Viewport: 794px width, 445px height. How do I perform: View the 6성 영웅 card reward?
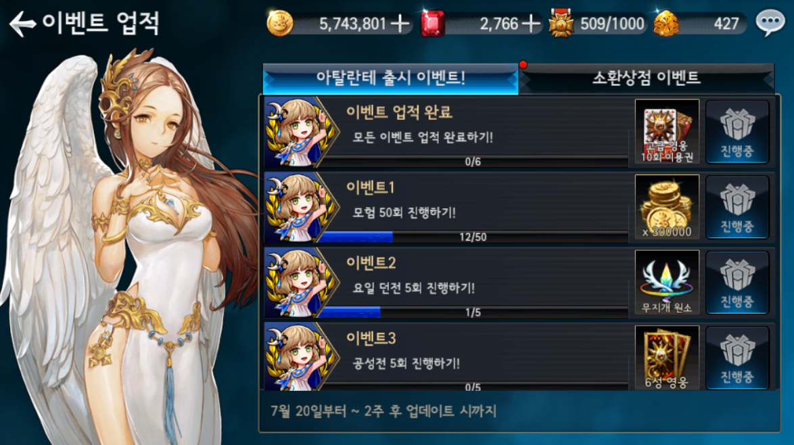tap(667, 357)
